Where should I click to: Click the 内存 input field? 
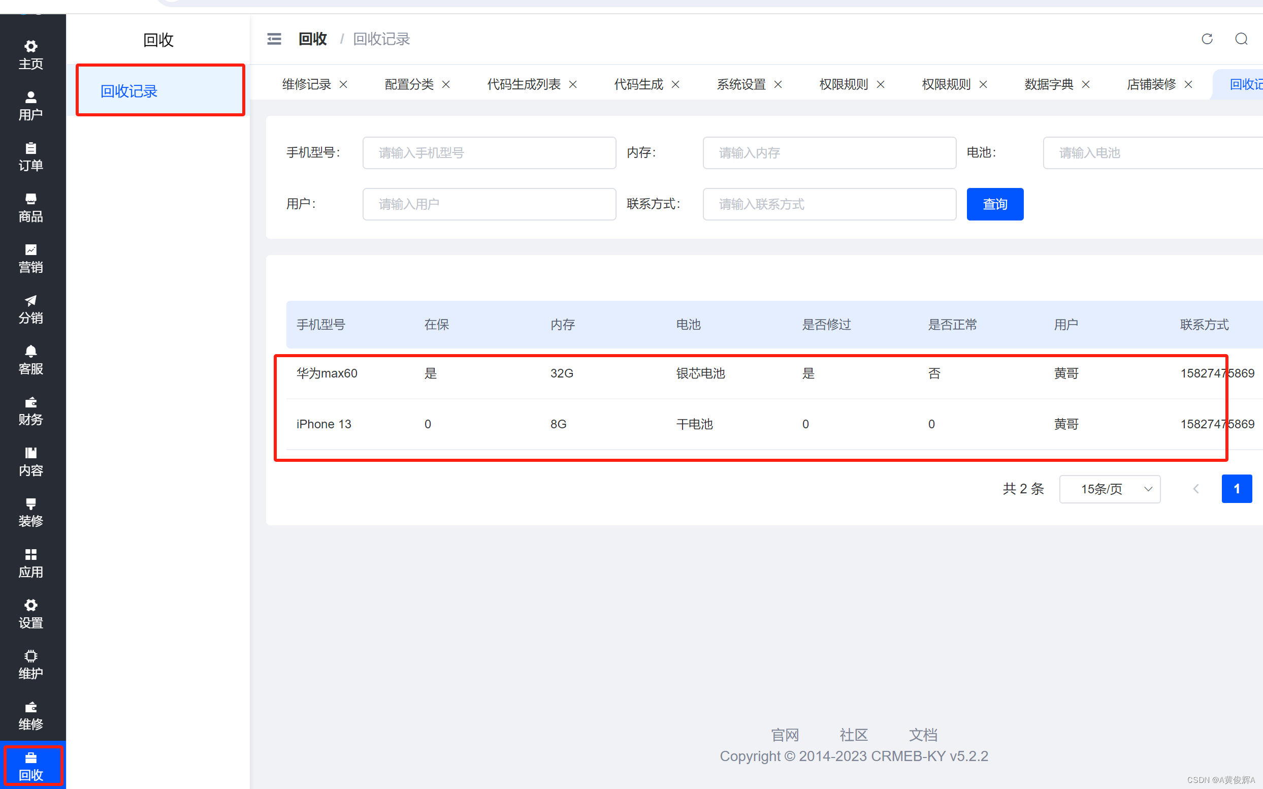[829, 153]
